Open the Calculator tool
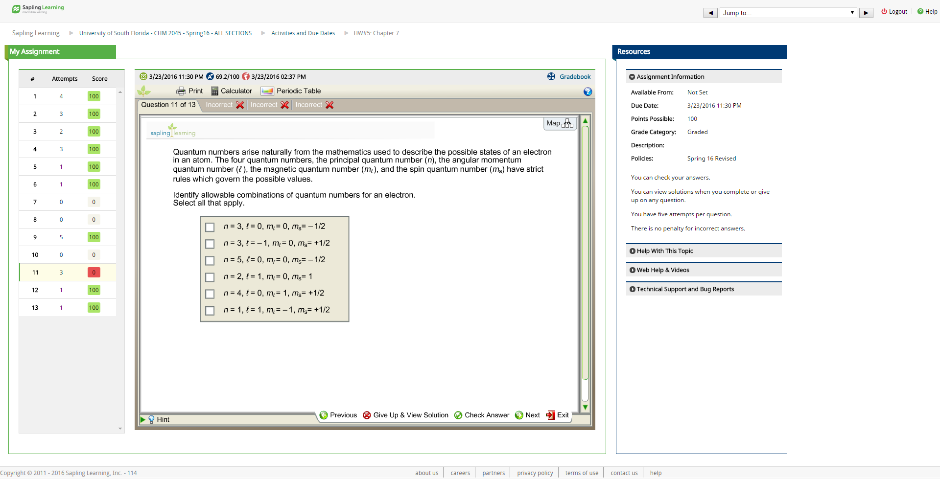This screenshot has width=940, height=479. click(x=232, y=91)
